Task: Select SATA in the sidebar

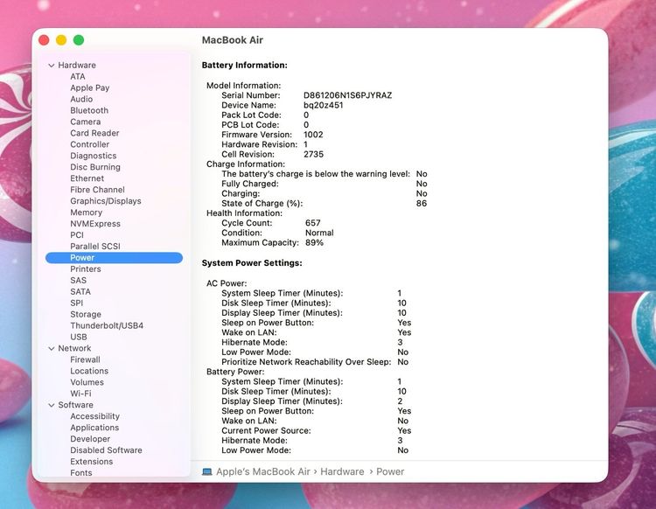Action: click(x=80, y=291)
